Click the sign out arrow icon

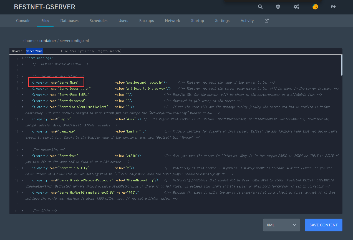334,7
